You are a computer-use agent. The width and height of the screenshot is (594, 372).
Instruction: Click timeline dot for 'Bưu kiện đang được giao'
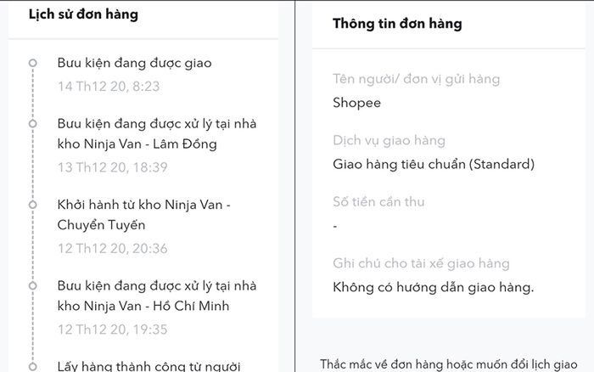(x=33, y=63)
